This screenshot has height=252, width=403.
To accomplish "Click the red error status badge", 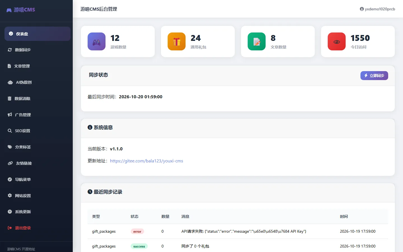I will tap(137, 231).
